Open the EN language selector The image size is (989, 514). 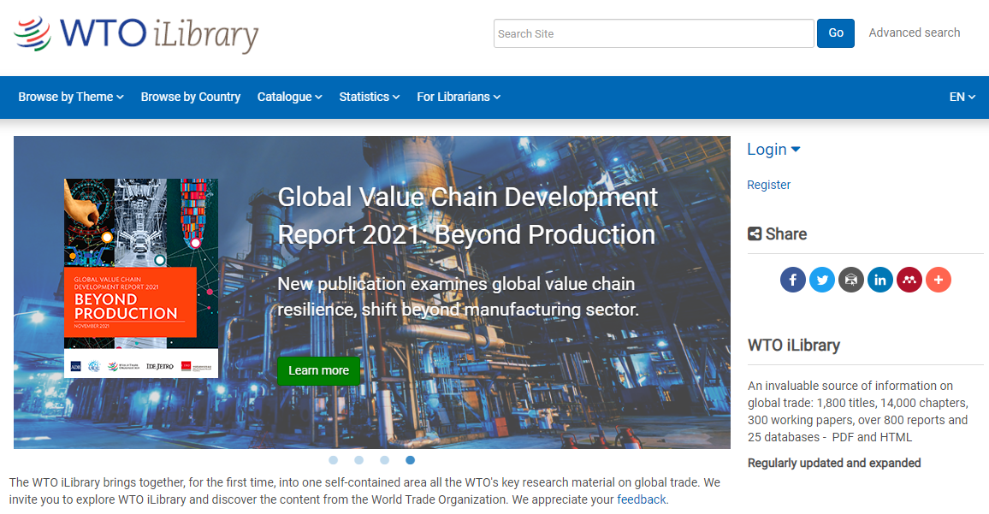962,97
